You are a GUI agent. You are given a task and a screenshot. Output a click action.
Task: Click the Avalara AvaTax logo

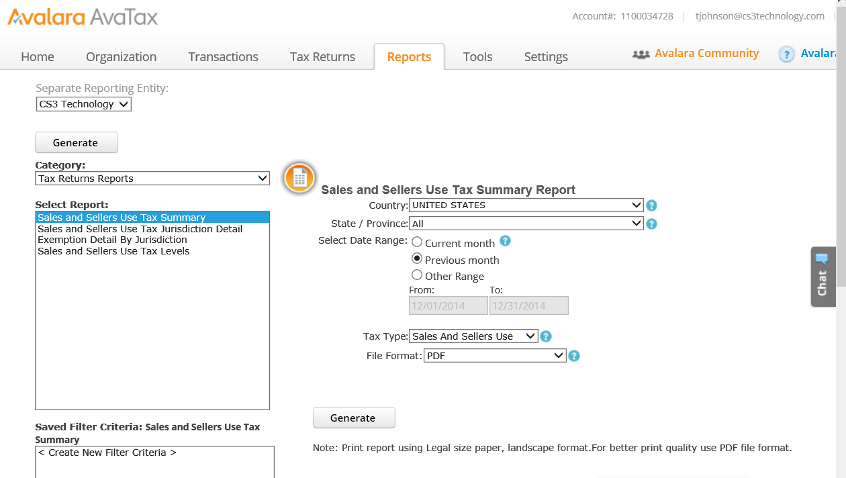(x=83, y=17)
